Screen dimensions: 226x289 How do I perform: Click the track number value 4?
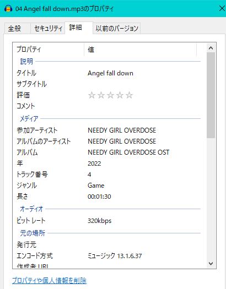pos(89,175)
